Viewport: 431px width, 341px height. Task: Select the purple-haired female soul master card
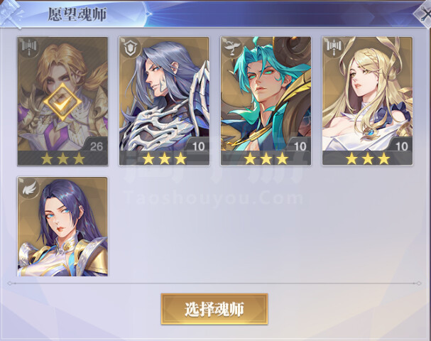[x=62, y=227]
